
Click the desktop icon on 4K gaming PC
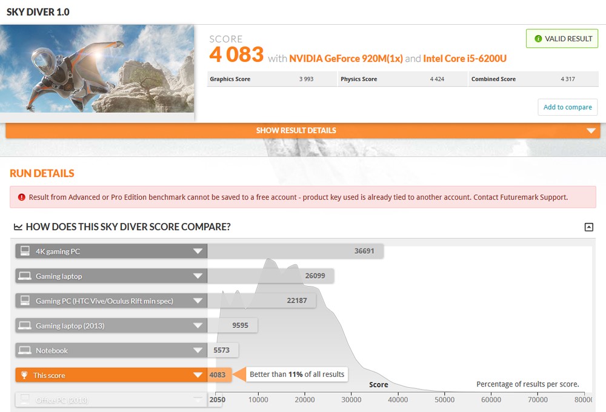pyautogui.click(x=25, y=251)
